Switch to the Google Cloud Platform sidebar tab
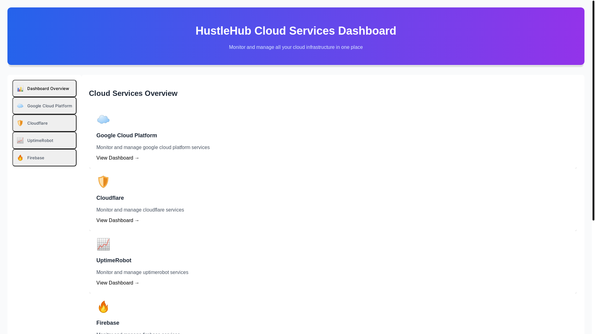 pyautogui.click(x=44, y=106)
